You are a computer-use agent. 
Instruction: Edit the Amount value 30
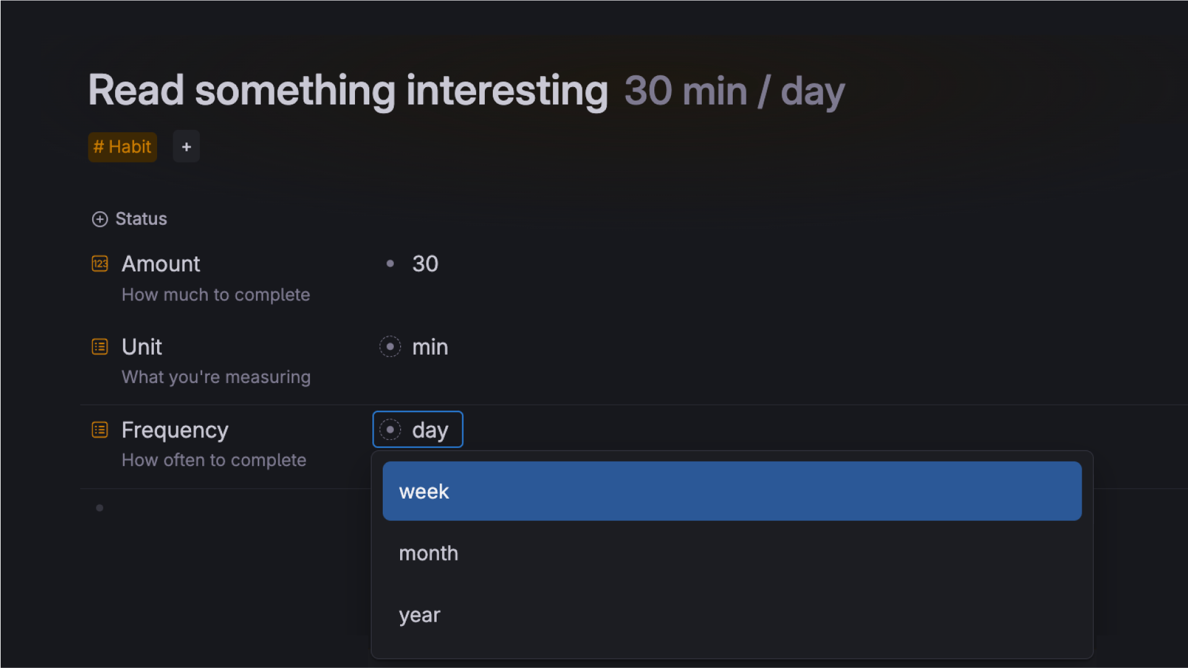425,264
